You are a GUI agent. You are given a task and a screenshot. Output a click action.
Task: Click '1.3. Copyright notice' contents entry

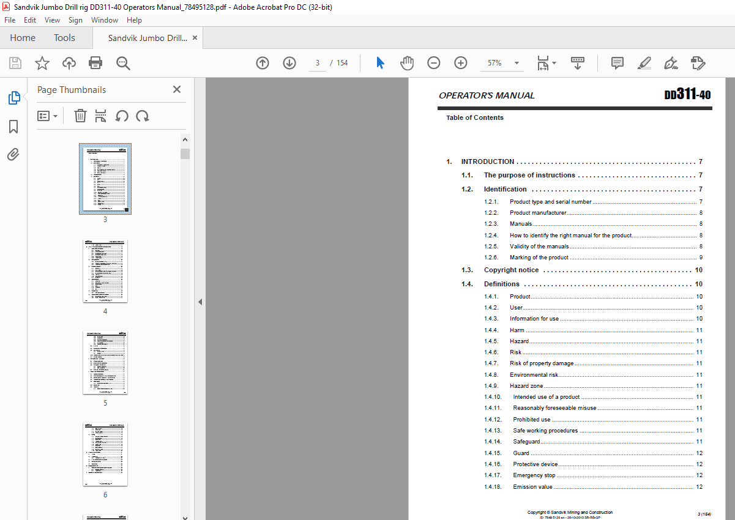point(582,270)
